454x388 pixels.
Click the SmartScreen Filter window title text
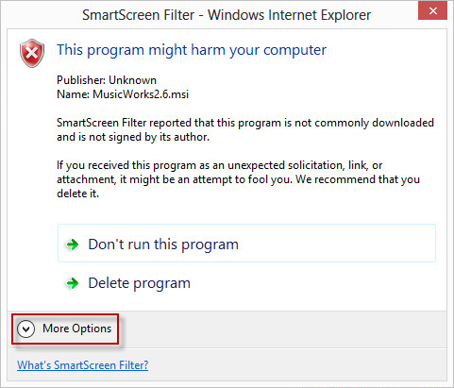pyautogui.click(x=227, y=15)
